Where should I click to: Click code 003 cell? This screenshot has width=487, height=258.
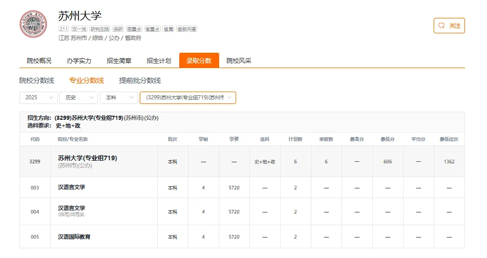coord(35,187)
